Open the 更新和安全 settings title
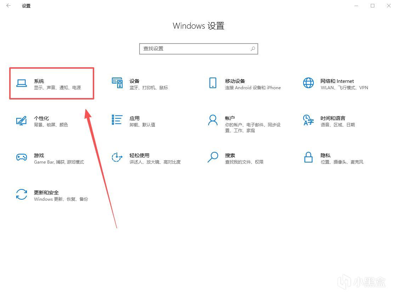 46,193
